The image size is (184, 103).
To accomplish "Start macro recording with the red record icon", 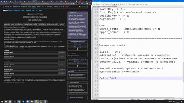I will click(x=140, y=5).
